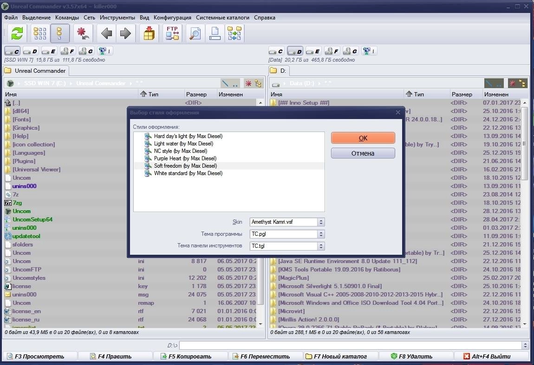Select NC style in the list
This screenshot has height=365, width=534.
click(181, 151)
